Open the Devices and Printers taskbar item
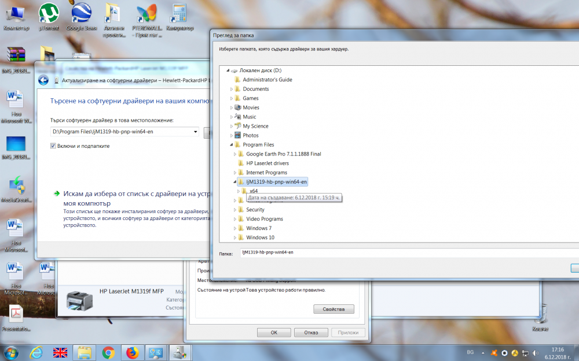 point(156,353)
